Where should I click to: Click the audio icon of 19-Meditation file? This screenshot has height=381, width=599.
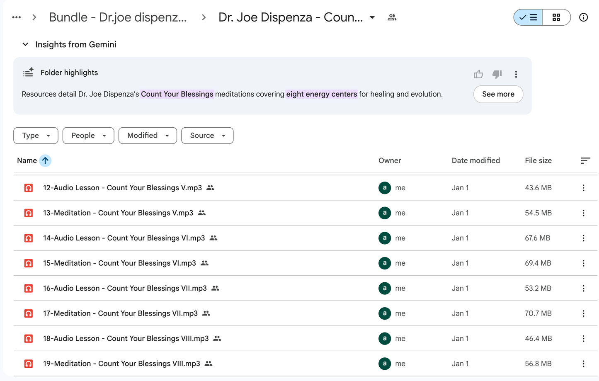[x=29, y=364]
